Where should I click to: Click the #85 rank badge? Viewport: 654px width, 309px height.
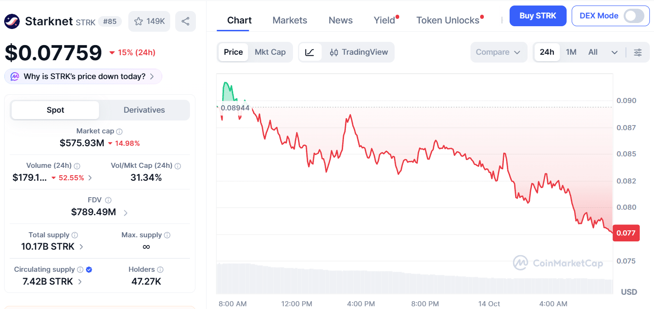(x=109, y=21)
